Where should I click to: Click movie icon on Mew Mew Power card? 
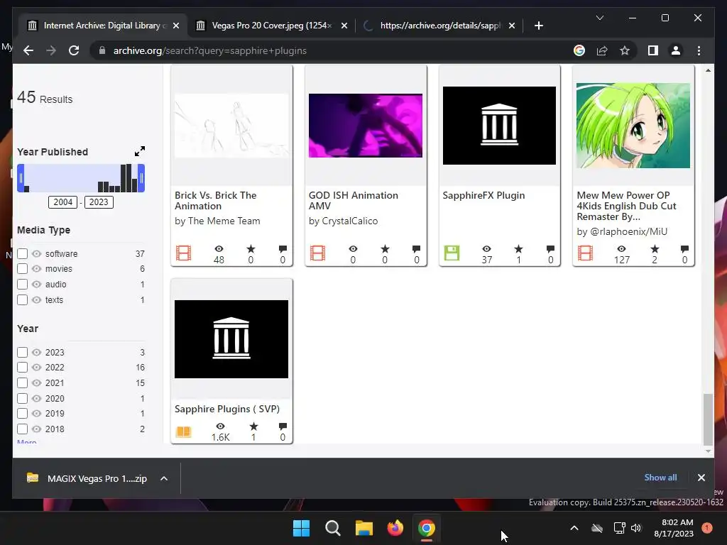(585, 253)
